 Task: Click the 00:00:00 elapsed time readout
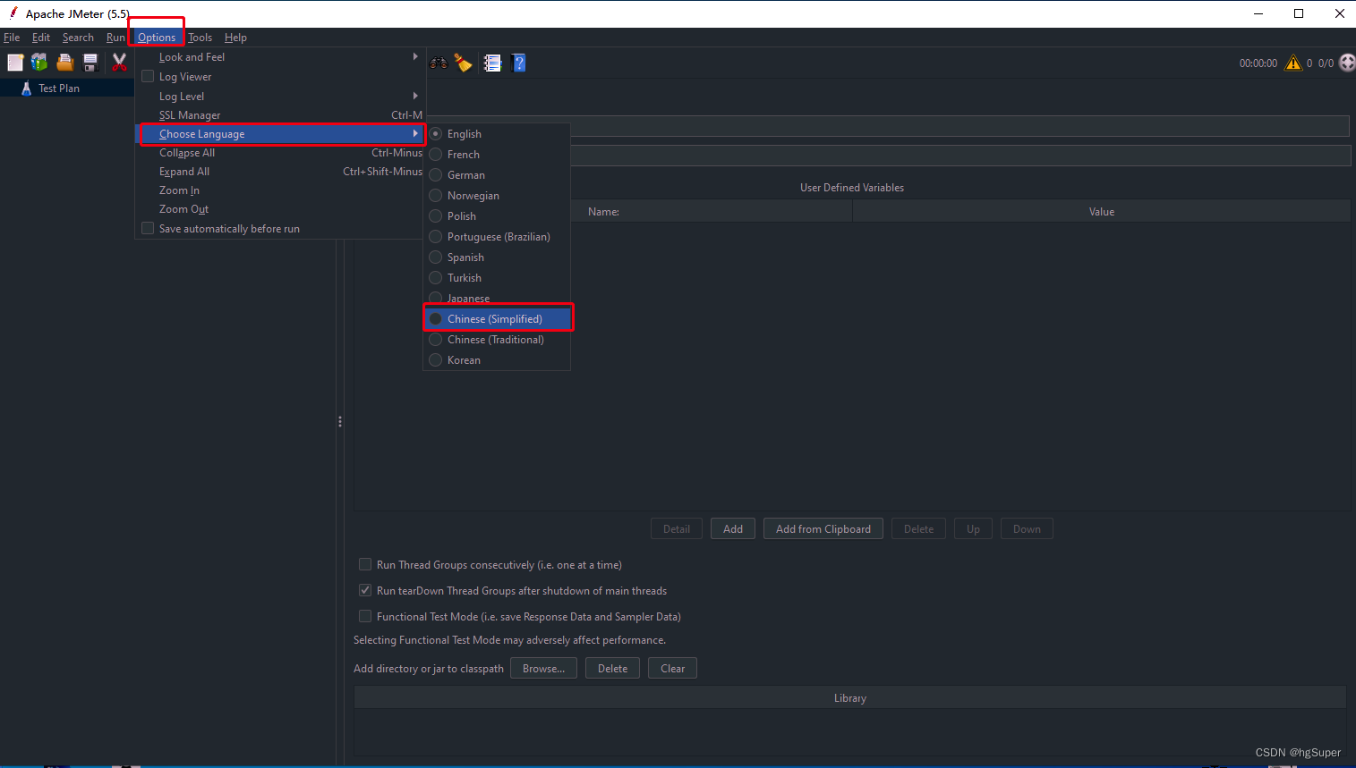[1258, 63]
